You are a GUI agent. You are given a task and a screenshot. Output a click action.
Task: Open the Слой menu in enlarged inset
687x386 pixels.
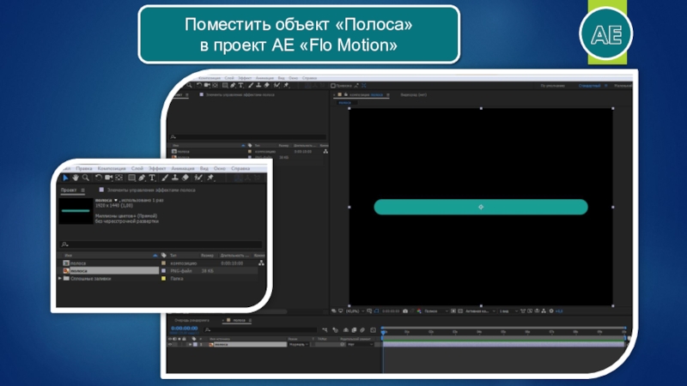(137, 168)
